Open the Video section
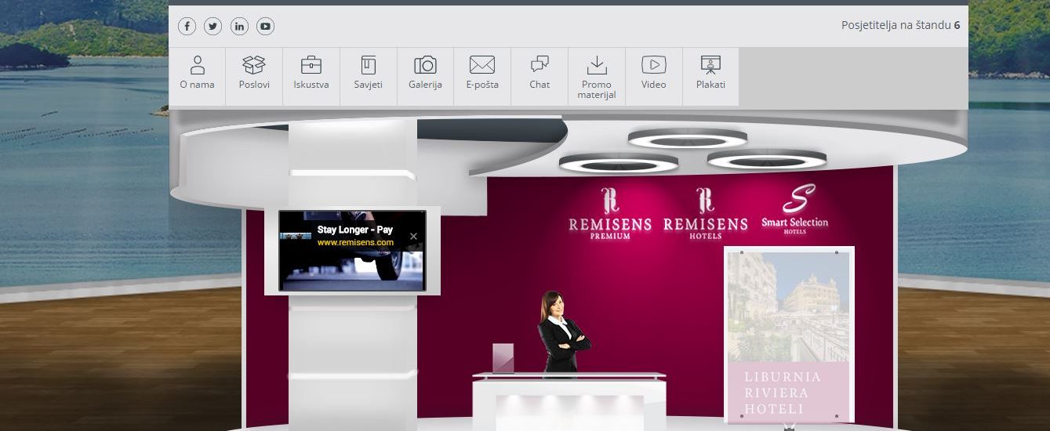 coord(654,76)
